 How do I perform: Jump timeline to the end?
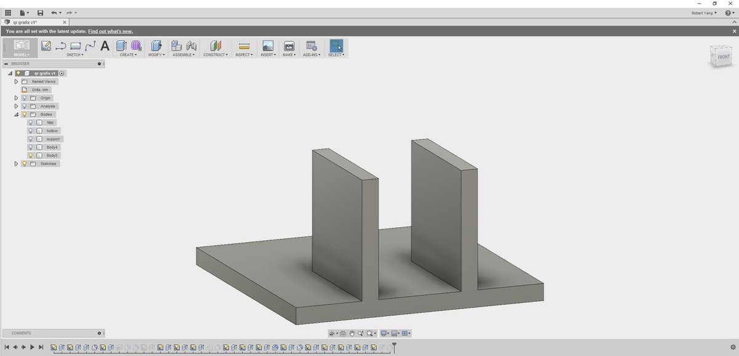point(41,347)
